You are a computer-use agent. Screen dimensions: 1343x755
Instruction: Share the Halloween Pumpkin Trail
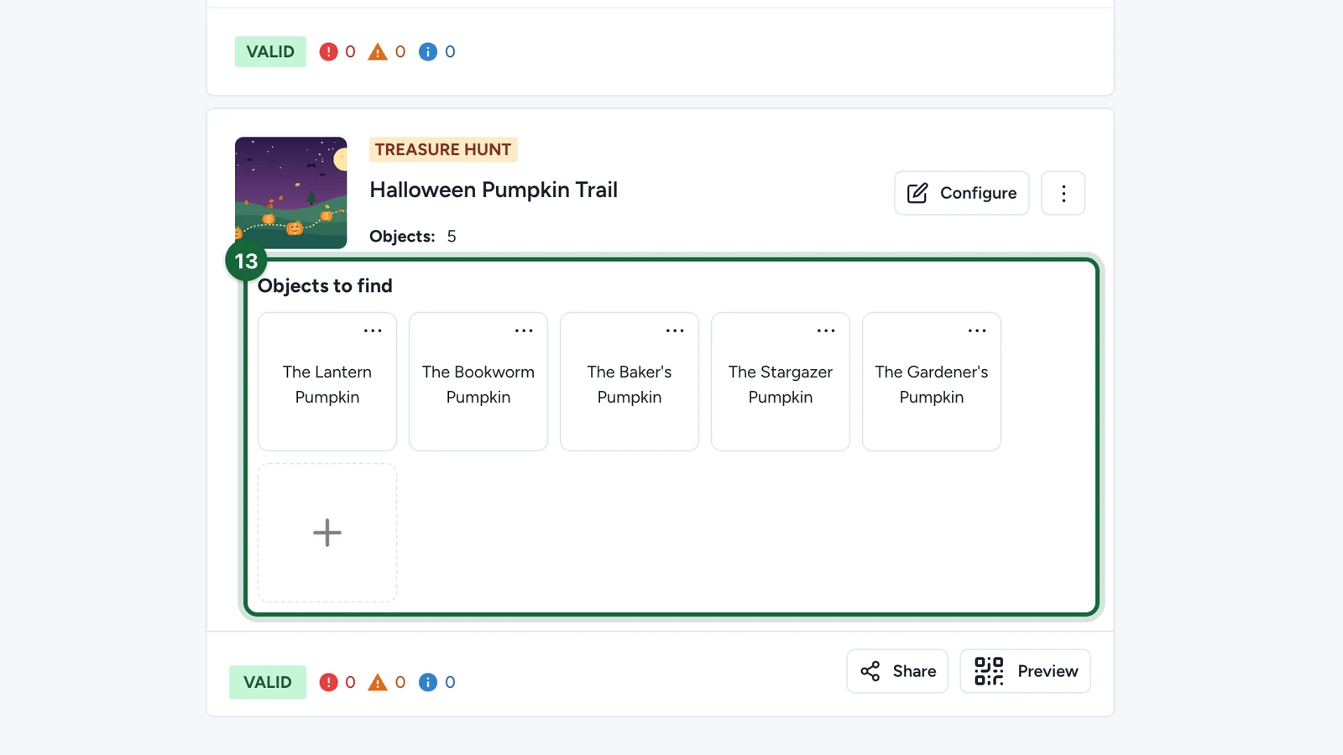897,671
